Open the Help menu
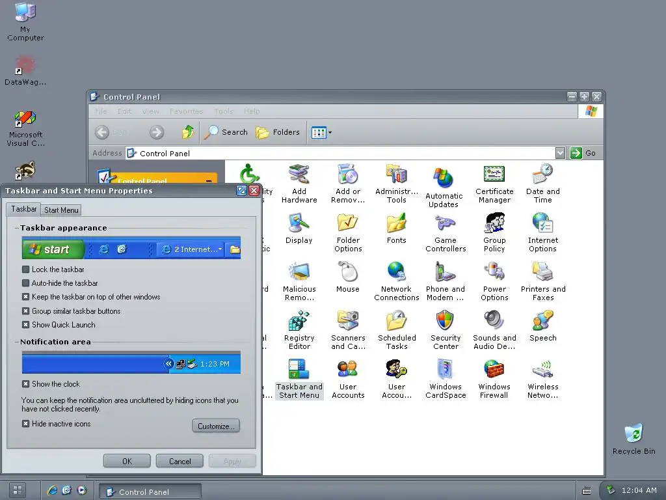 pyautogui.click(x=252, y=111)
